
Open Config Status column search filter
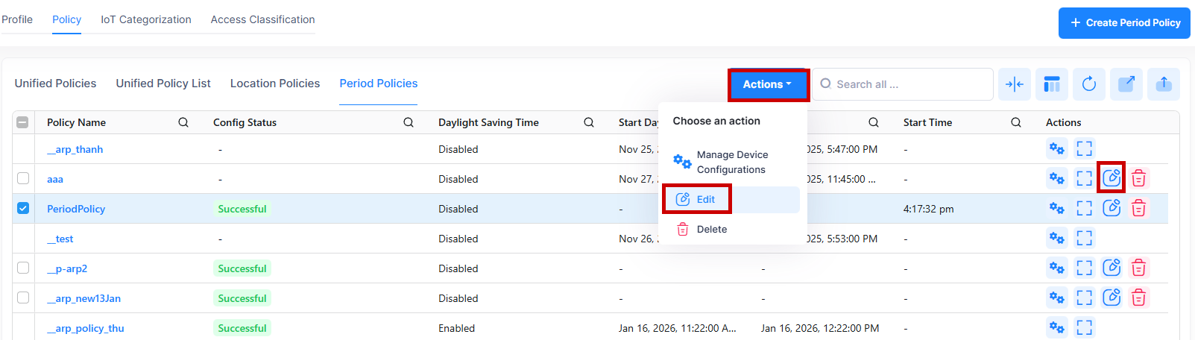pyautogui.click(x=409, y=122)
